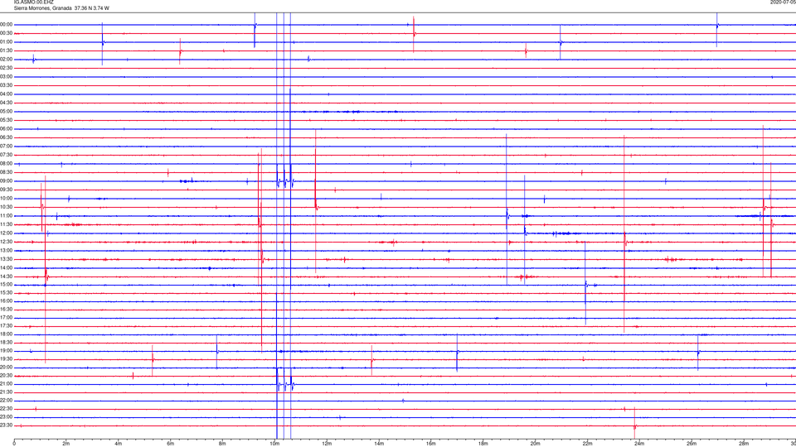Image resolution: width=796 pixels, height=447 pixels.
Task: Choose the 17:00 row label
Action: pos(7,318)
